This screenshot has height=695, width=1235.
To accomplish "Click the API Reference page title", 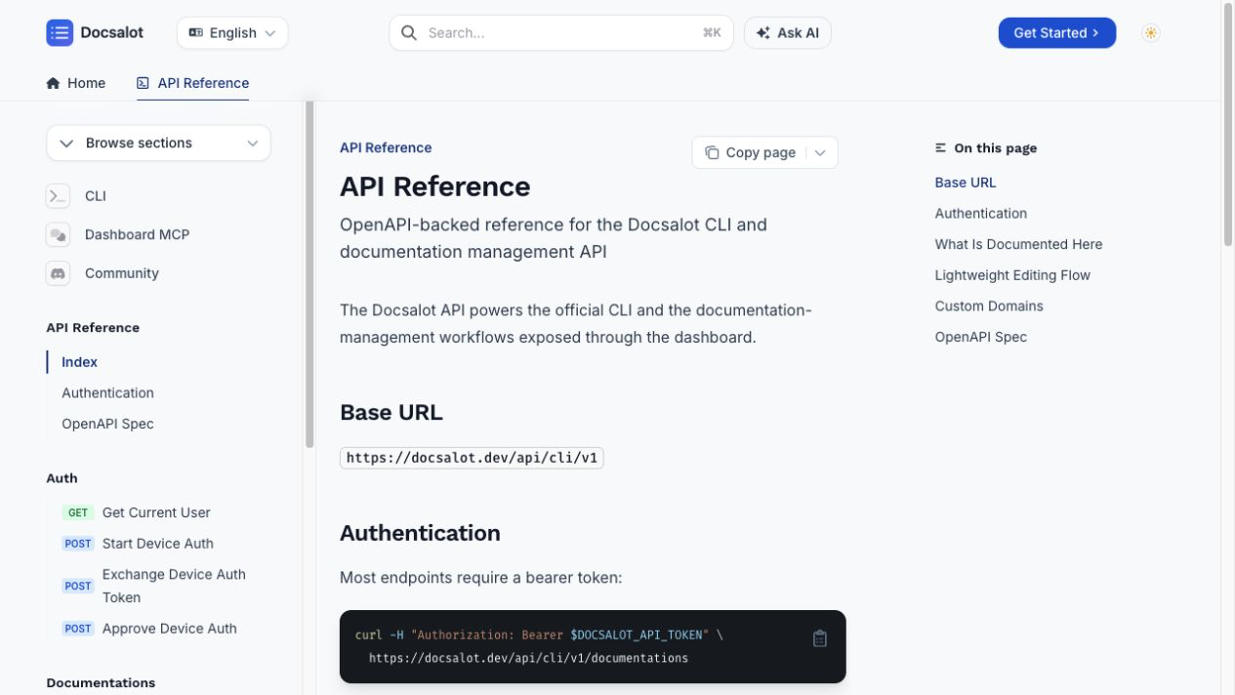I will [434, 186].
